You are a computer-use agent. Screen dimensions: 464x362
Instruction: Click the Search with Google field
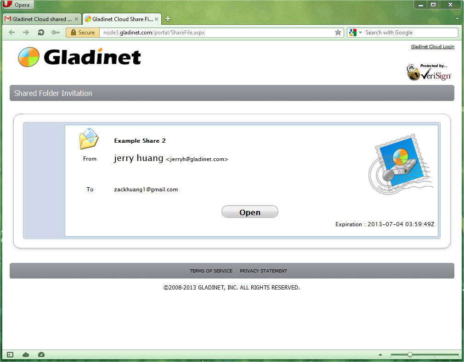pyautogui.click(x=410, y=33)
